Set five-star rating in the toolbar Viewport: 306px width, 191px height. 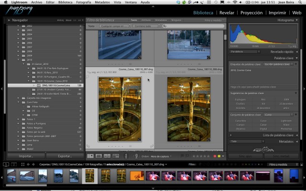(x=208, y=156)
